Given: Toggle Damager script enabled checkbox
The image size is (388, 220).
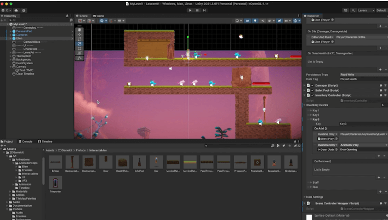Looking at the screenshot, I should [x=312, y=86].
